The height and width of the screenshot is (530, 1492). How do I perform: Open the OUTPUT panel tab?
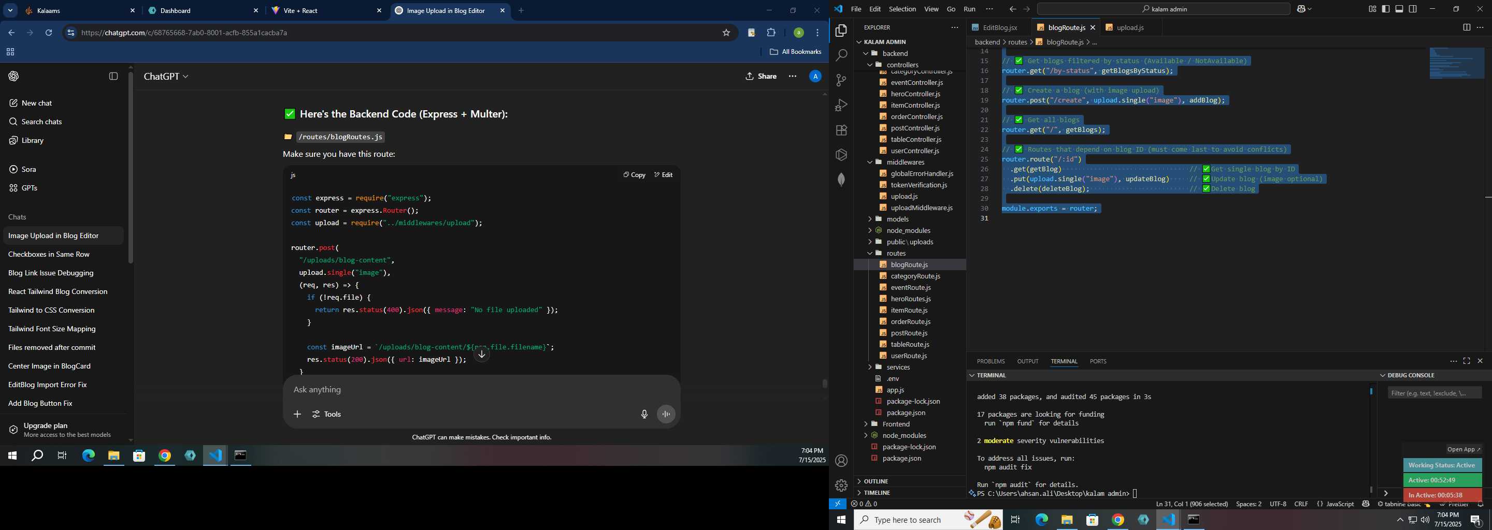tap(1027, 362)
